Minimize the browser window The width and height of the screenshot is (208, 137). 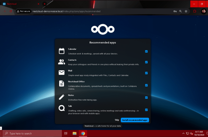click(x=194, y=4)
